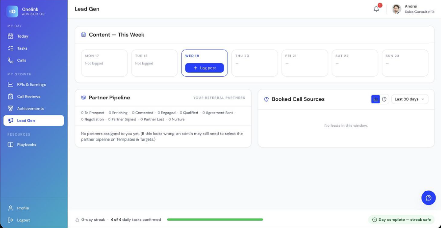This screenshot has width=441, height=228.
Task: Click the Onelink logo icon
Action: click(x=12, y=12)
